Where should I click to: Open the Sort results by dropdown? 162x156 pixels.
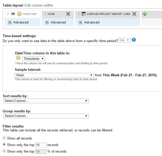click(x=46, y=101)
